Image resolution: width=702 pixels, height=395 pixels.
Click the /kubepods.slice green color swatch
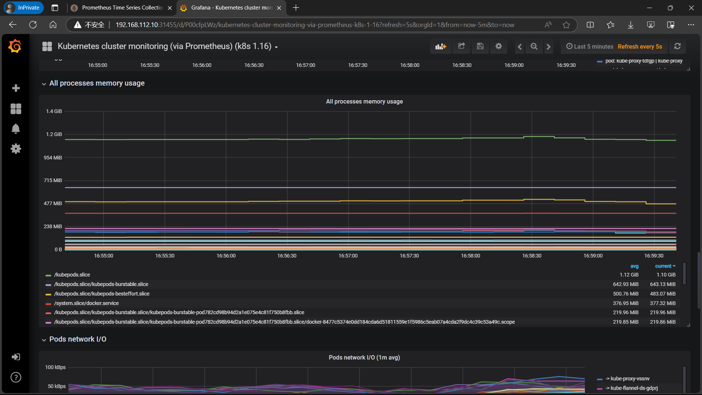(48, 275)
